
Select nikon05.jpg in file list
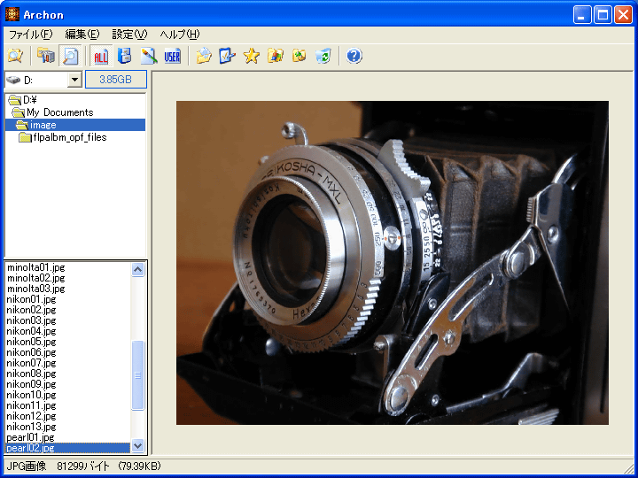[31, 342]
